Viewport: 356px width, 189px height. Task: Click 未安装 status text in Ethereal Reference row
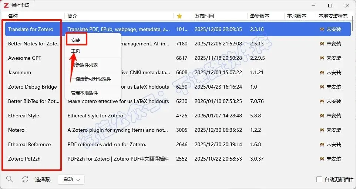(334, 144)
